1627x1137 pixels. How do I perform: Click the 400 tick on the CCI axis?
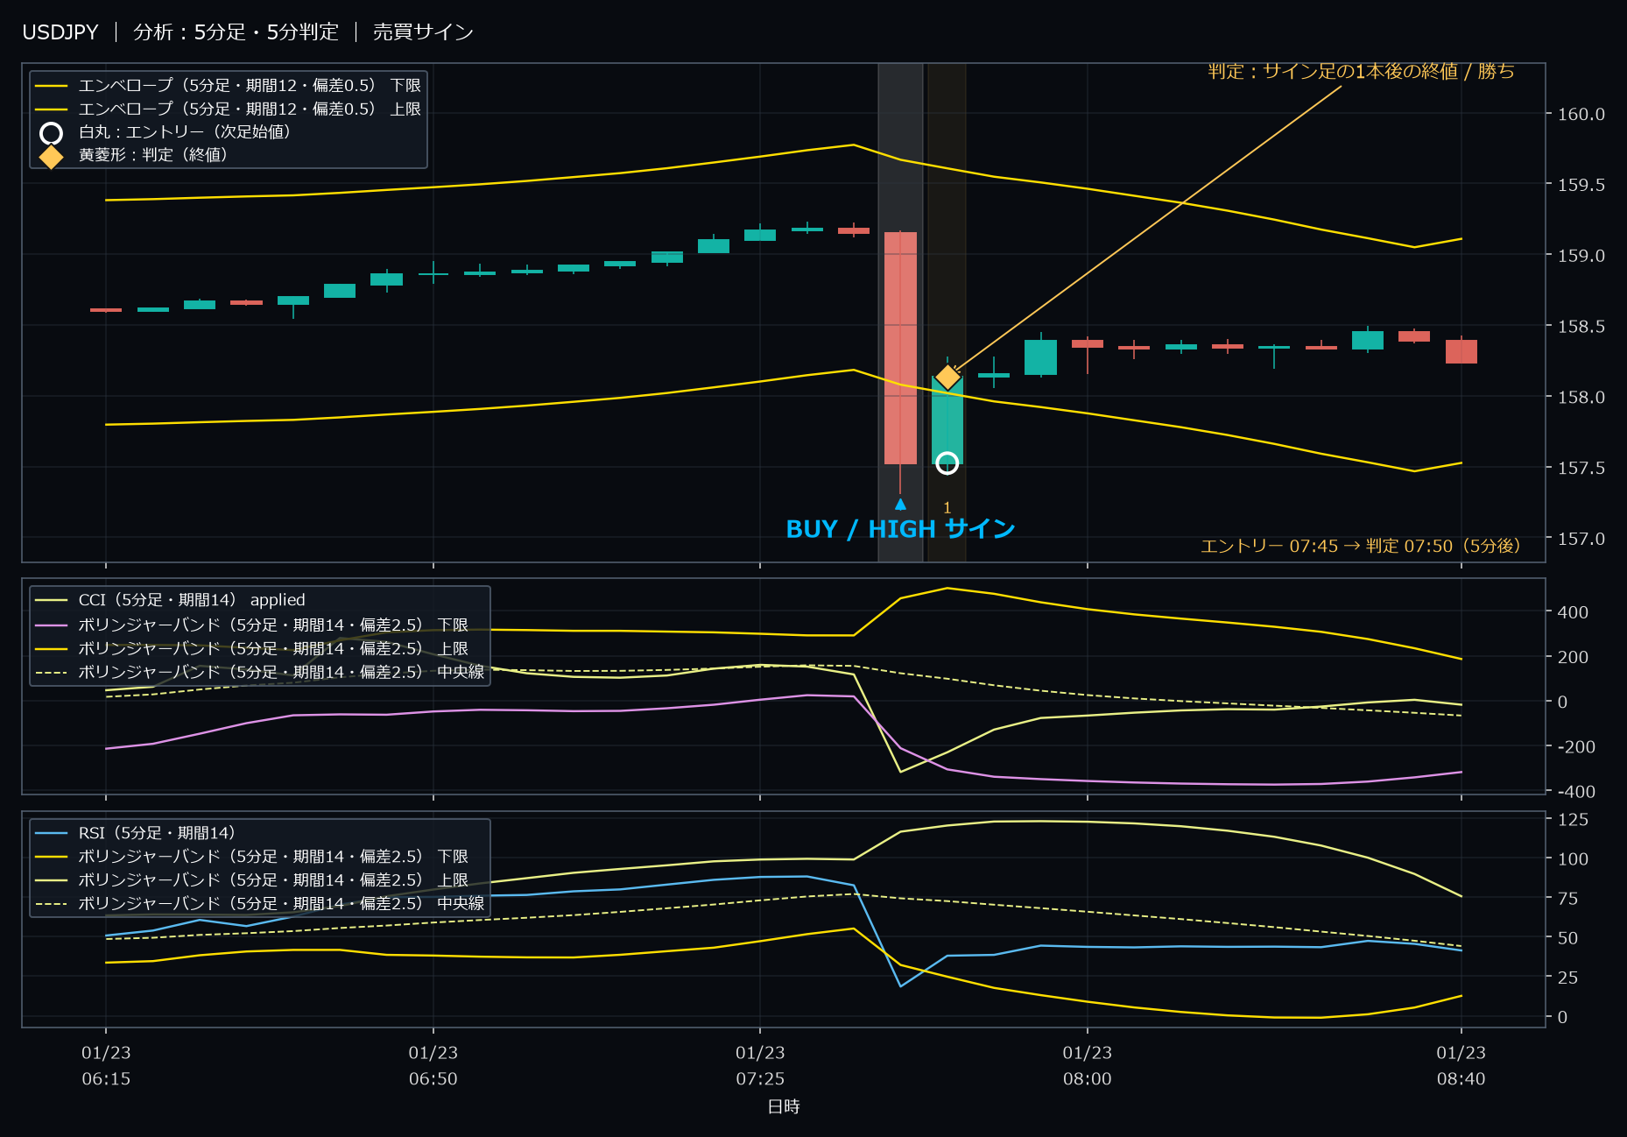pyautogui.click(x=1573, y=612)
